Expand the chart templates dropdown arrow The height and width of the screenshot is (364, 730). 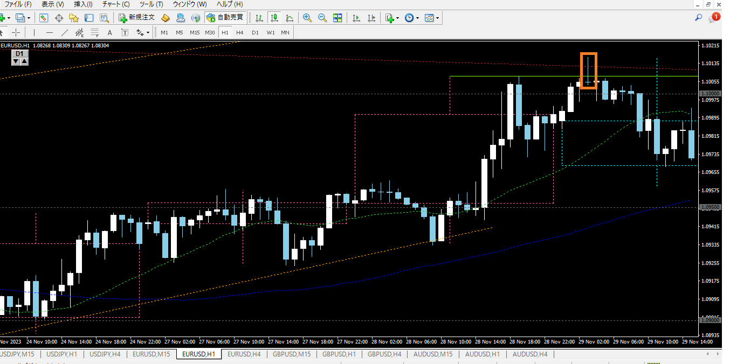pyautogui.click(x=437, y=18)
